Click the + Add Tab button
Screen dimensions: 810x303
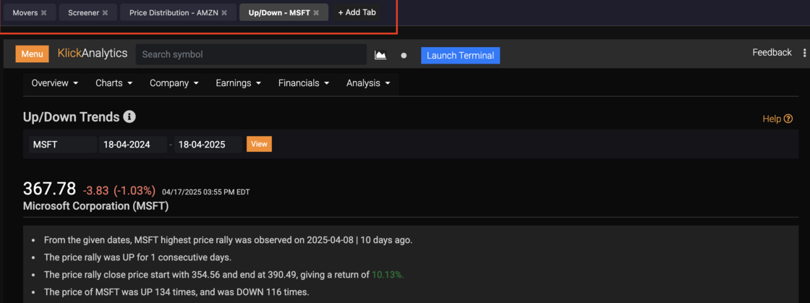(357, 12)
